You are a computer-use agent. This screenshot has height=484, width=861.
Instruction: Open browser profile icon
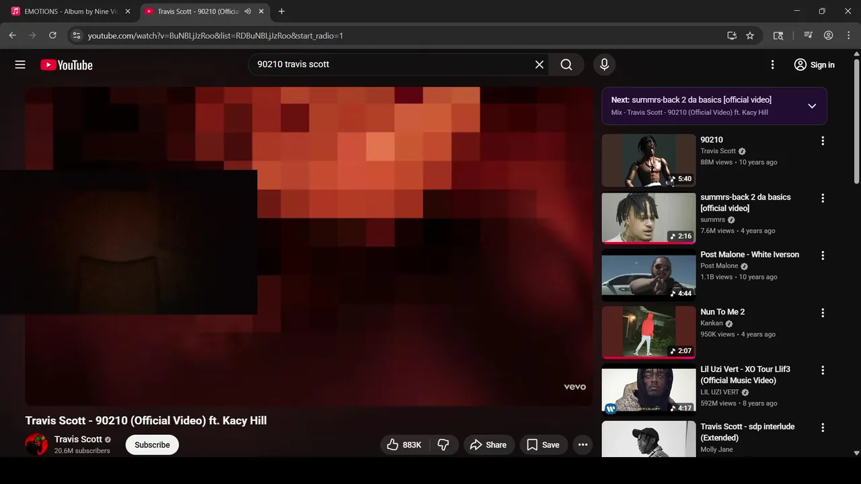coord(829,36)
